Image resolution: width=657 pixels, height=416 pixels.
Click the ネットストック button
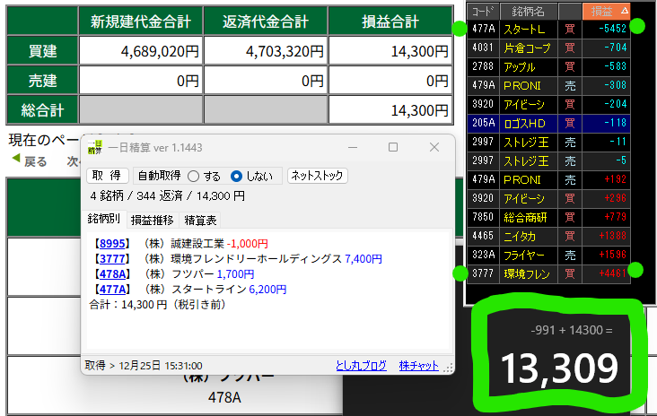[x=318, y=176]
